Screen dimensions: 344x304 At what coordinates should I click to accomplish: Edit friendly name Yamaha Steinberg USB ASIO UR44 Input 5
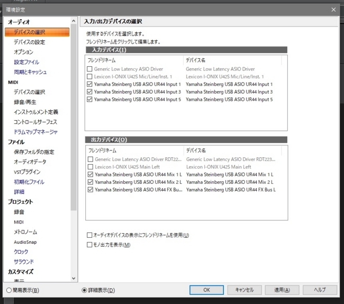pos(138,99)
